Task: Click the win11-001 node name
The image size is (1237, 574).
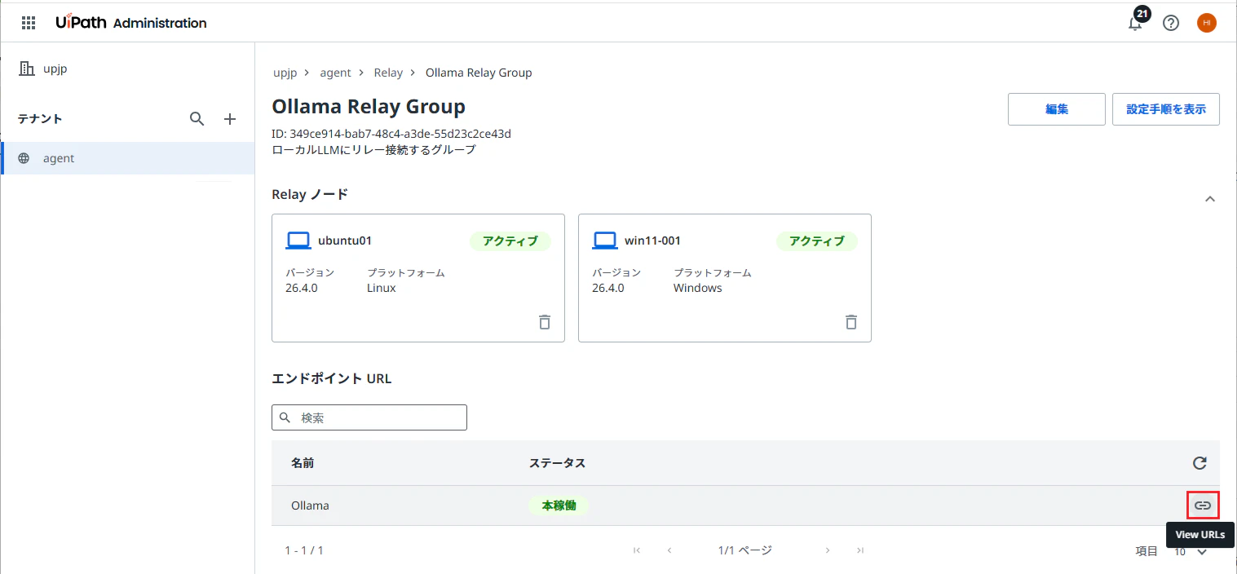Action: (x=652, y=241)
